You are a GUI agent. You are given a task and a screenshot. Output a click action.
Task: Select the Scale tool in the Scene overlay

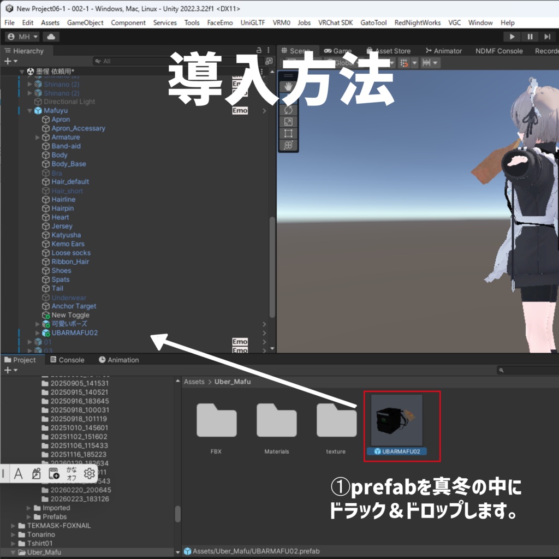(288, 121)
